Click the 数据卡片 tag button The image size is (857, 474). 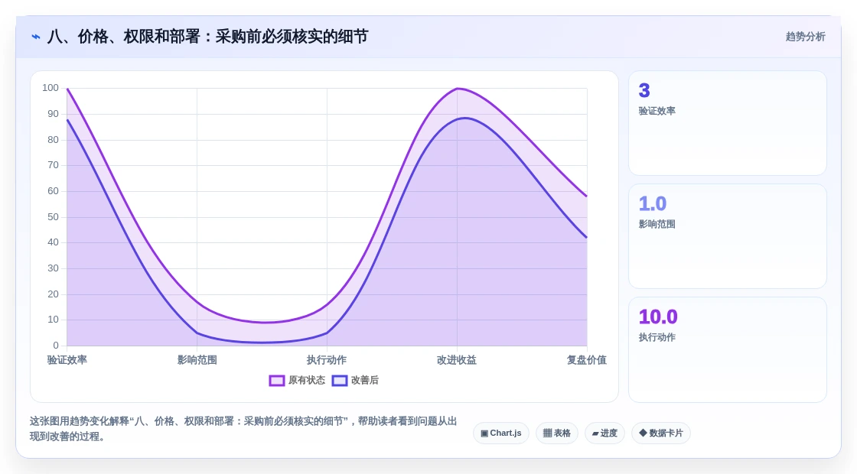point(661,433)
